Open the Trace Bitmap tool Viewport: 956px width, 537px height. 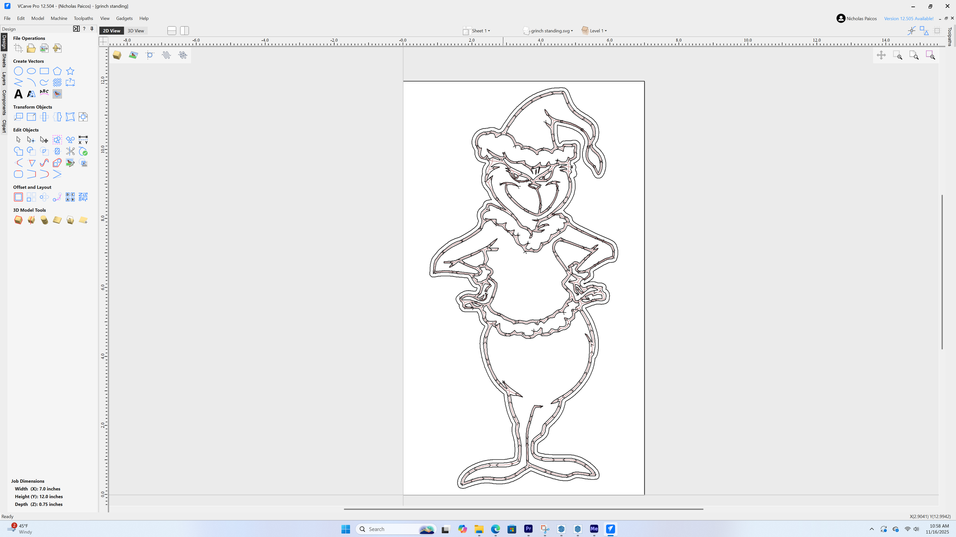[x=57, y=94]
